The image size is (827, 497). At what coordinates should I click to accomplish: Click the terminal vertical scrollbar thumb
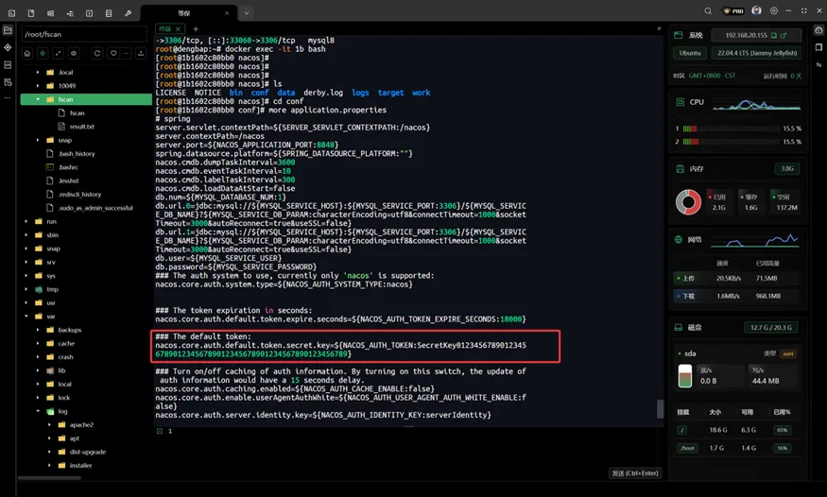(661, 408)
